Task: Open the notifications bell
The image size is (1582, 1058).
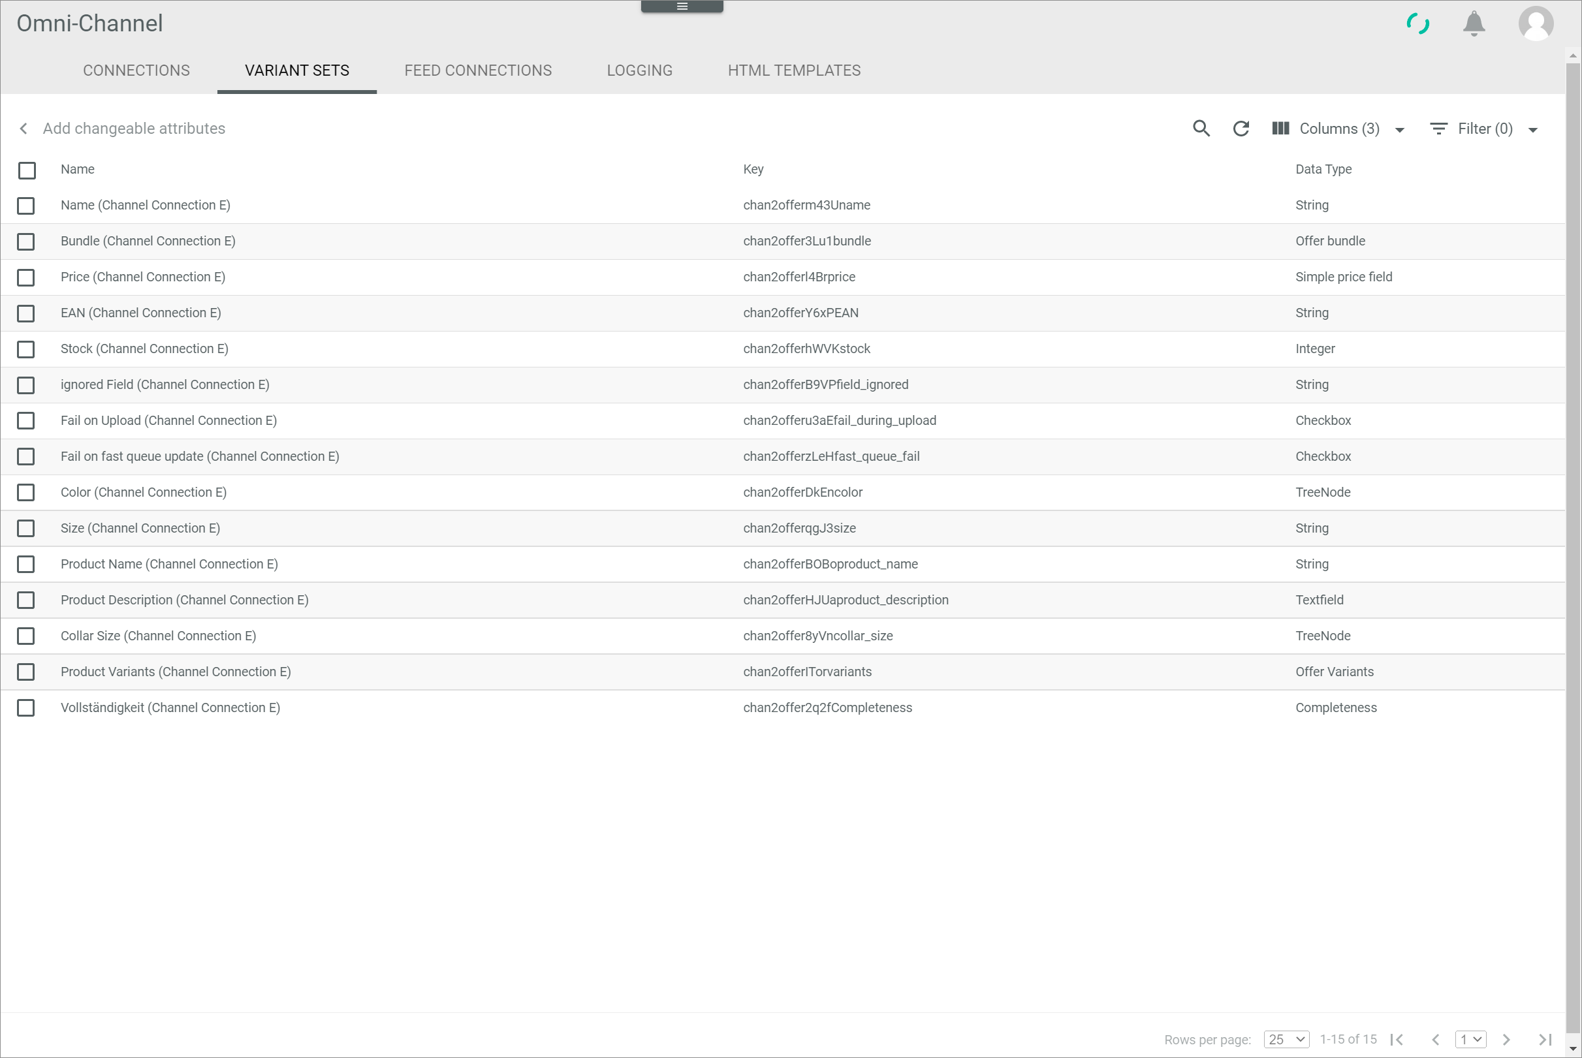Action: click(1474, 23)
